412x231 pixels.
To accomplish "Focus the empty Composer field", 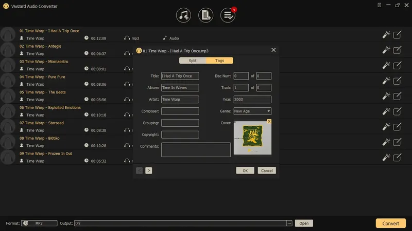I will tap(180, 111).
